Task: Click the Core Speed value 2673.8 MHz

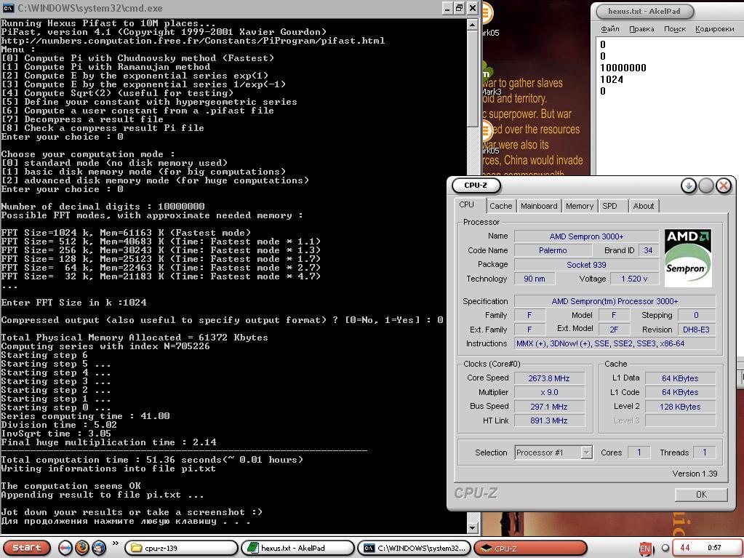Action: (x=549, y=378)
